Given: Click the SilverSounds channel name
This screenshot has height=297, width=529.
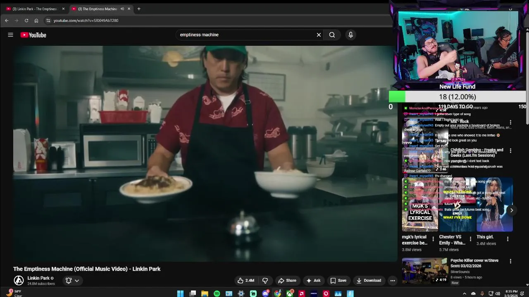Looking at the screenshot, I should tap(460, 272).
